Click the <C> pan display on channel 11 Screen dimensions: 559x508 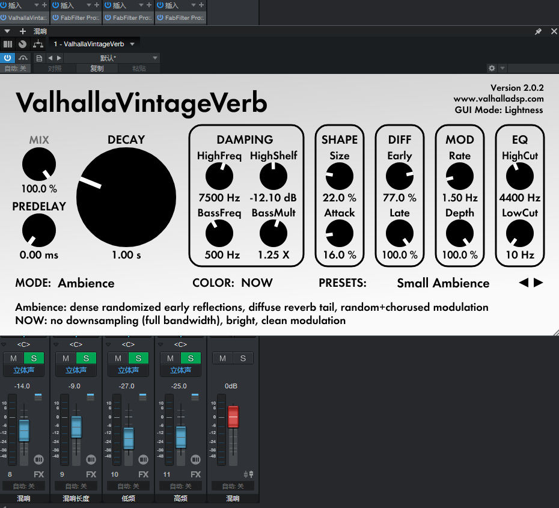coord(180,344)
